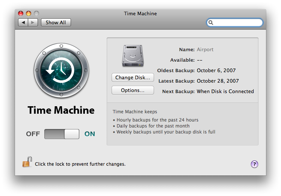Go forward with the right arrow button

pyautogui.click(x=33, y=22)
